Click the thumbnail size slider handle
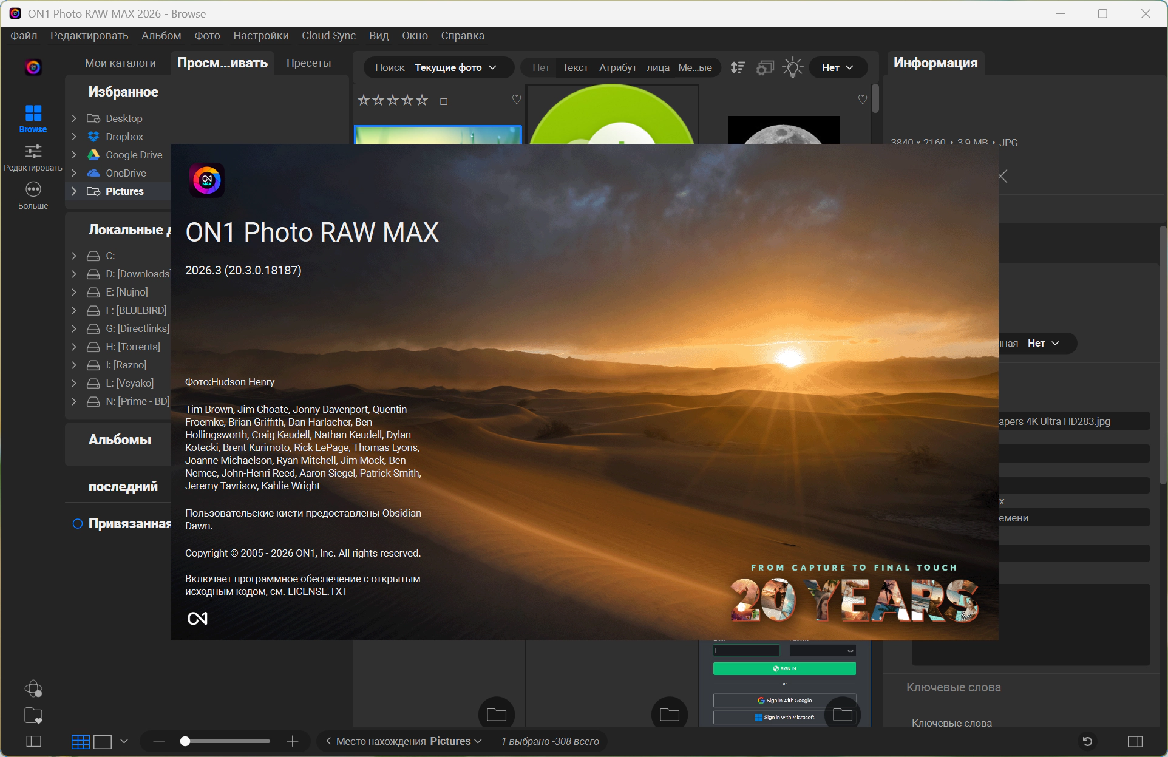The height and width of the screenshot is (757, 1168). (x=185, y=741)
